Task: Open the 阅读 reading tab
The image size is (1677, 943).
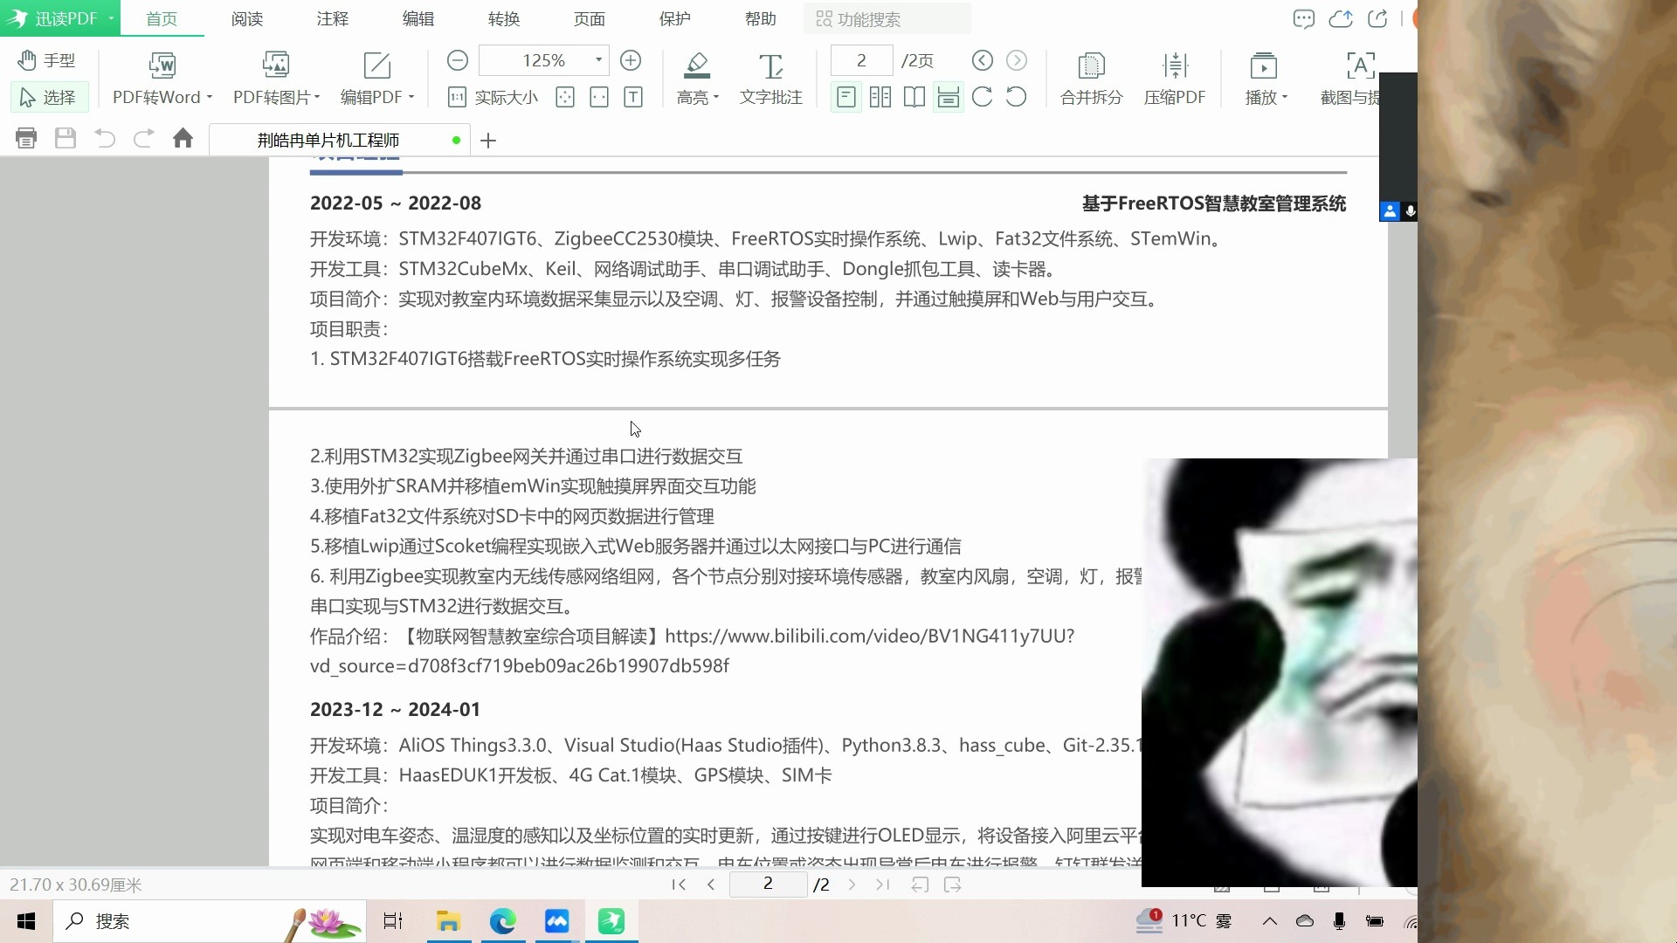Action: (247, 18)
